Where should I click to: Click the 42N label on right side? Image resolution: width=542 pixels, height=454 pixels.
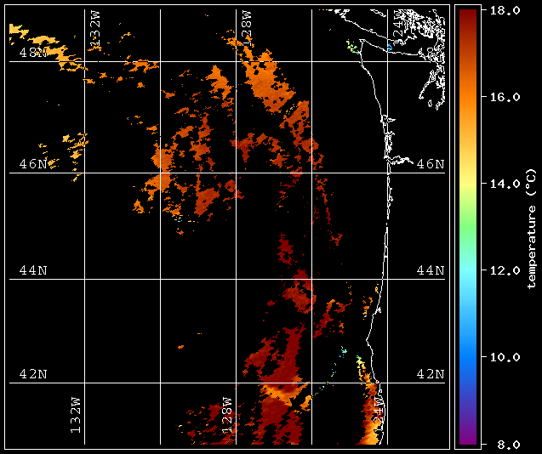(x=431, y=374)
